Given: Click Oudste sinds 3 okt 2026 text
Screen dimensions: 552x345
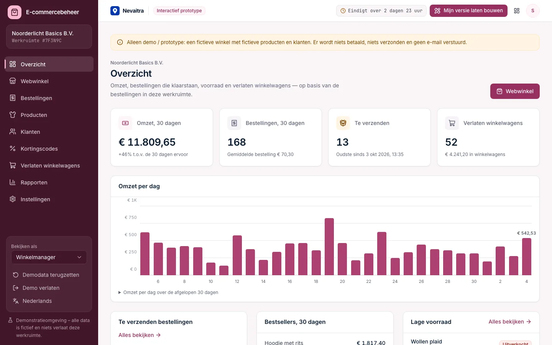Looking at the screenshot, I should click(x=370, y=154).
